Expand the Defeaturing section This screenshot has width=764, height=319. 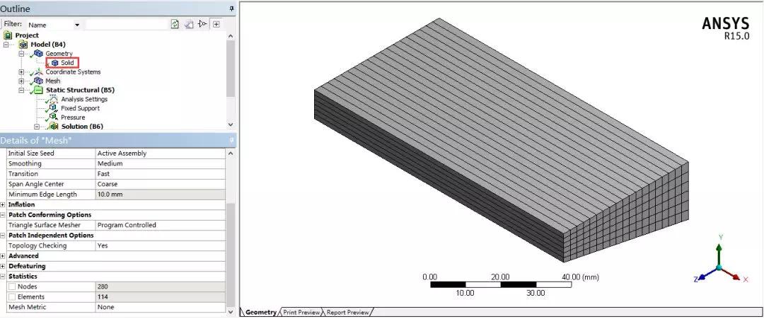(x=4, y=266)
